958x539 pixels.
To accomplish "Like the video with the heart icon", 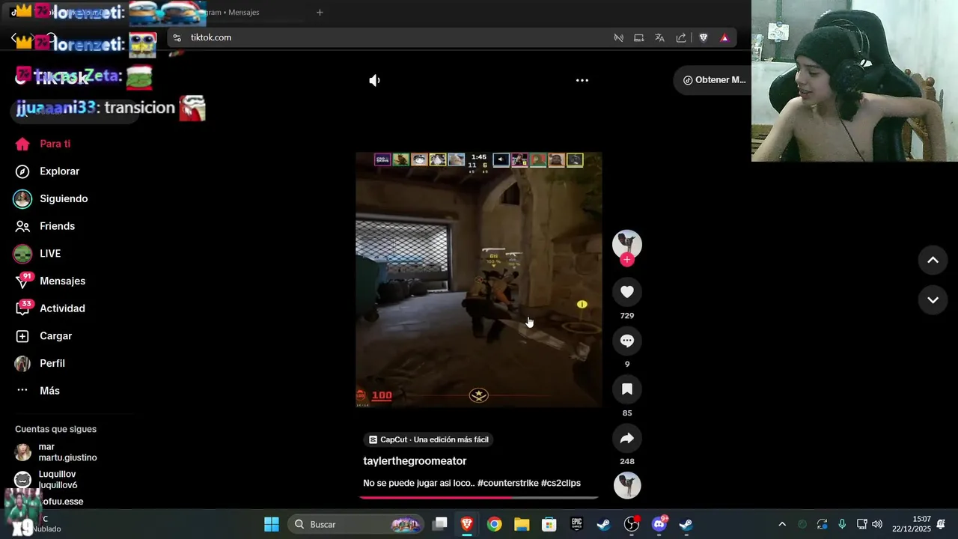I will point(627,292).
